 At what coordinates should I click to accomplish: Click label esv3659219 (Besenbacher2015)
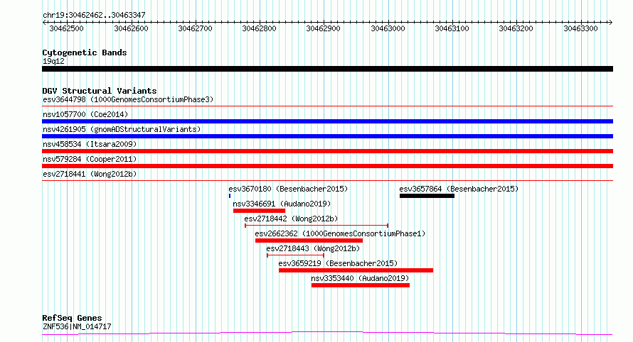338,263
